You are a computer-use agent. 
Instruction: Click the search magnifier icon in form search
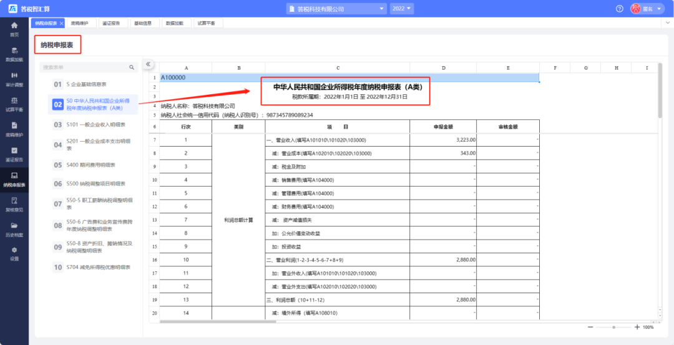pos(132,67)
